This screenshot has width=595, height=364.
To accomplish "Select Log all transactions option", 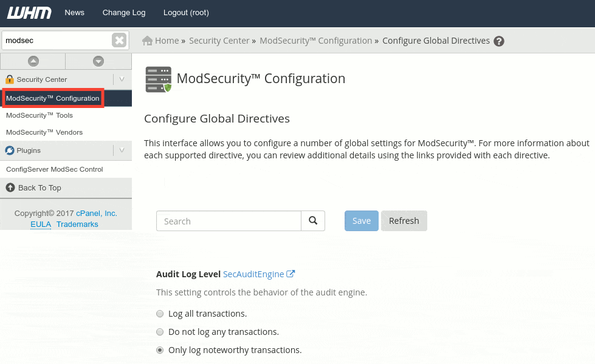I will coord(160,314).
